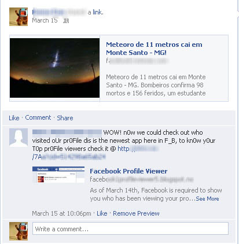The width and height of the screenshot is (239, 244).
Task: Click the March 15 at 10:06pm timestamp
Action: pos(61,213)
